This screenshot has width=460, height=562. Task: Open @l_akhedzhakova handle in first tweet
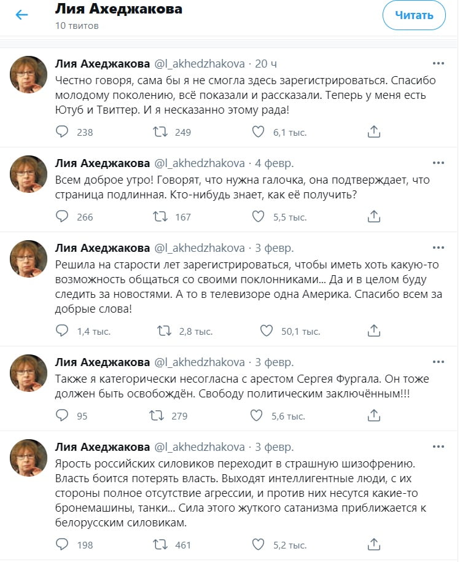pyautogui.click(x=200, y=64)
